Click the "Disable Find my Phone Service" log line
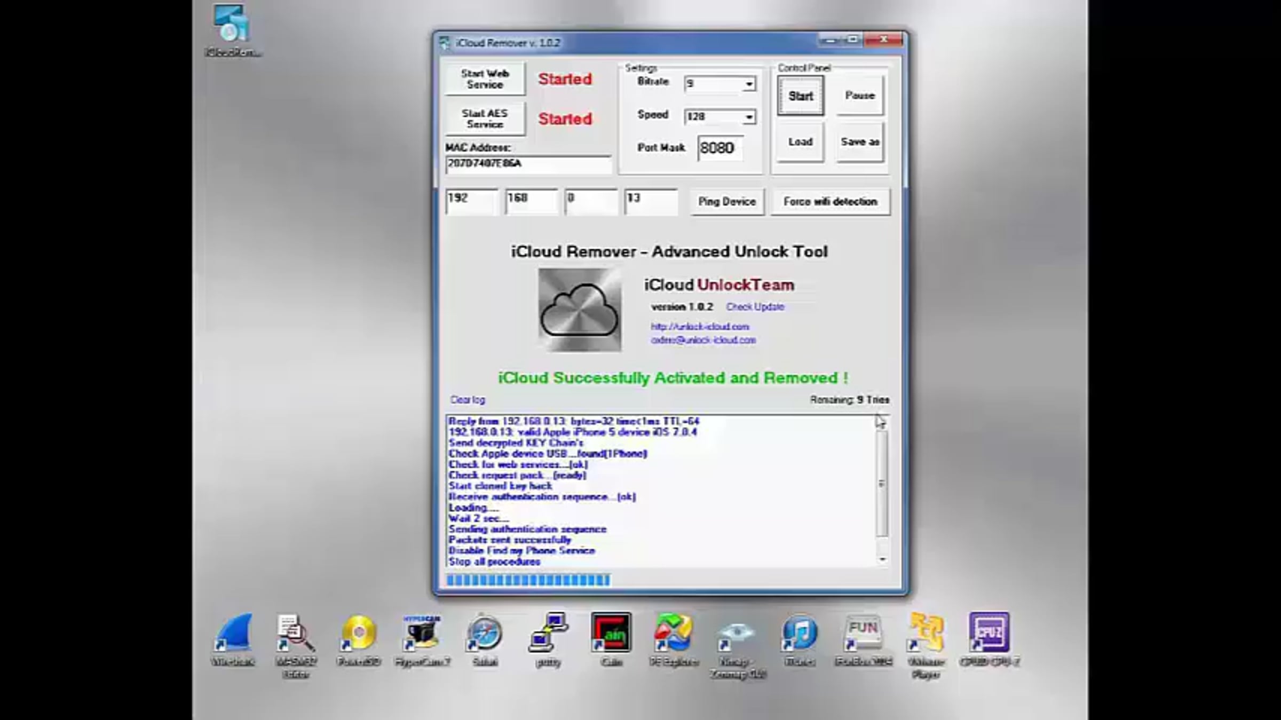 coord(521,550)
